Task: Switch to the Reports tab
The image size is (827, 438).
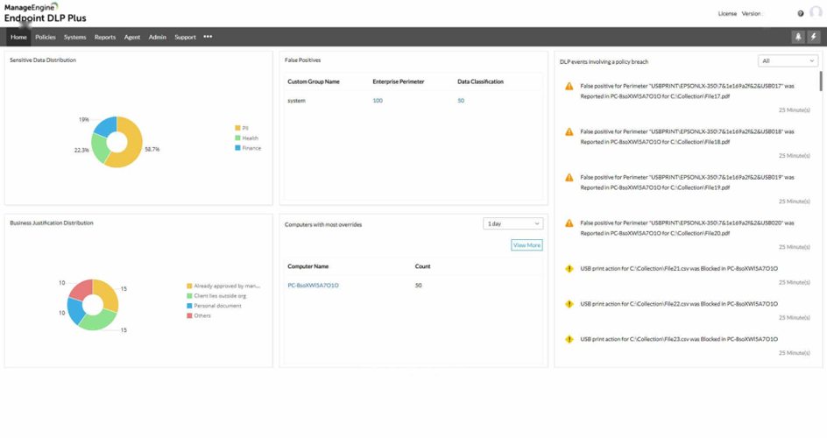Action: coord(105,37)
